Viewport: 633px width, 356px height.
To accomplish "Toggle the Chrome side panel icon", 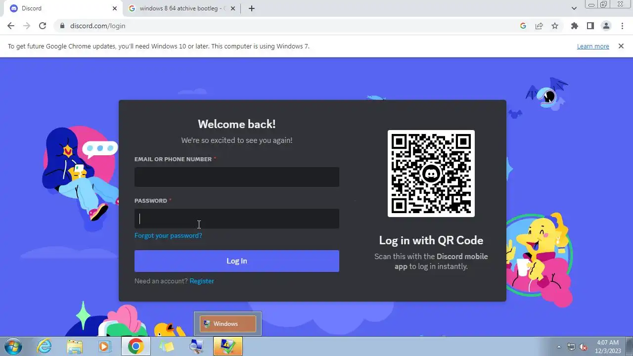I will click(590, 26).
